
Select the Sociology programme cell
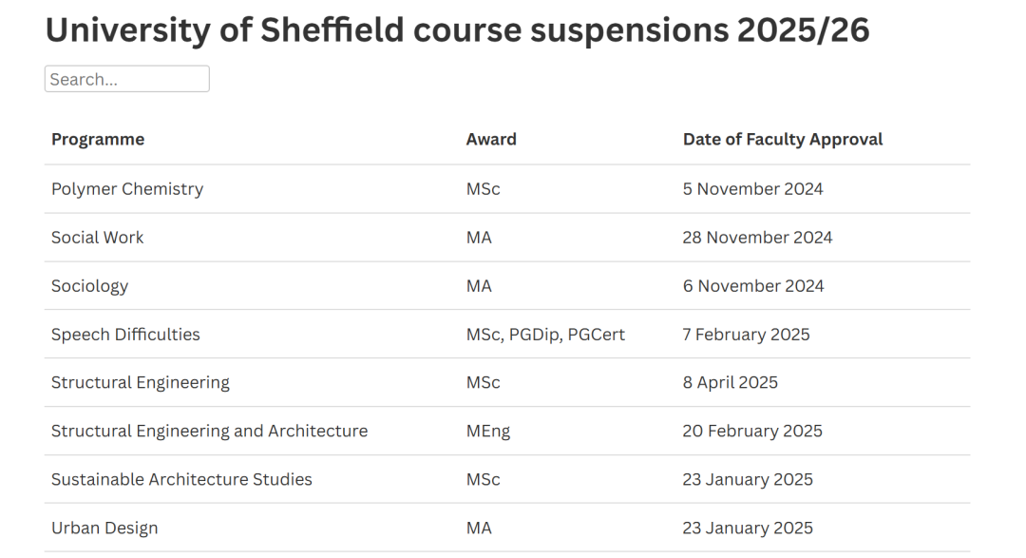[x=89, y=286]
